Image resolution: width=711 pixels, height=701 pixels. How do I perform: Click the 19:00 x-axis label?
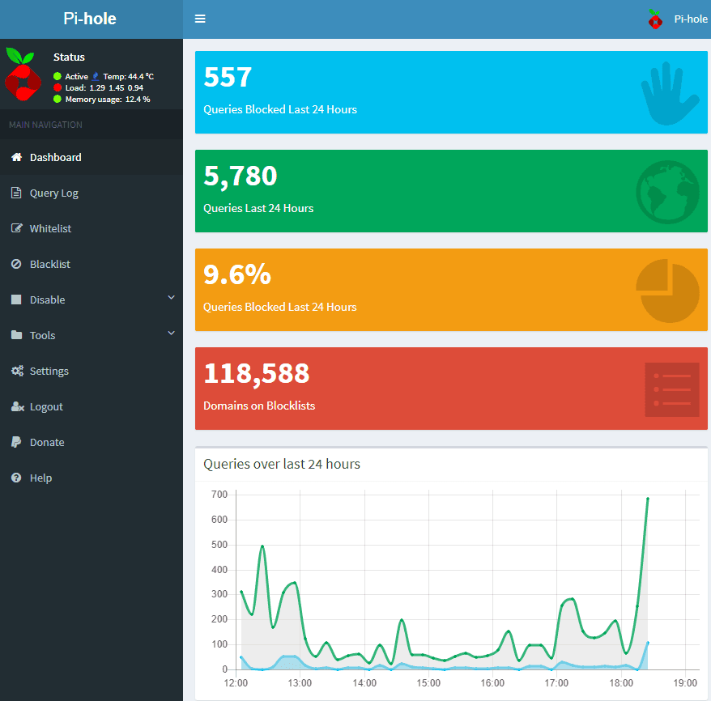point(685,683)
